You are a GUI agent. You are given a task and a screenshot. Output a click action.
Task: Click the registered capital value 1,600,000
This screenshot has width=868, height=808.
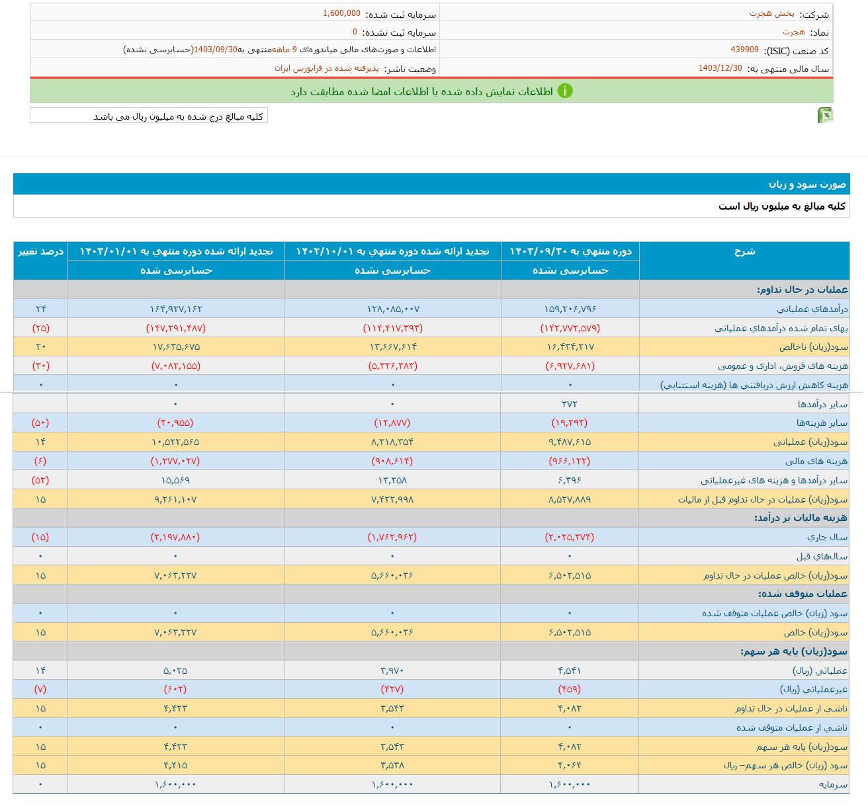point(341,14)
